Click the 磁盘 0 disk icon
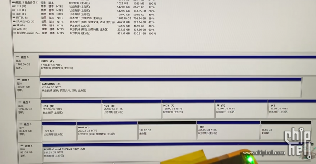The height and width of the screenshot is (164, 316). 18,57
